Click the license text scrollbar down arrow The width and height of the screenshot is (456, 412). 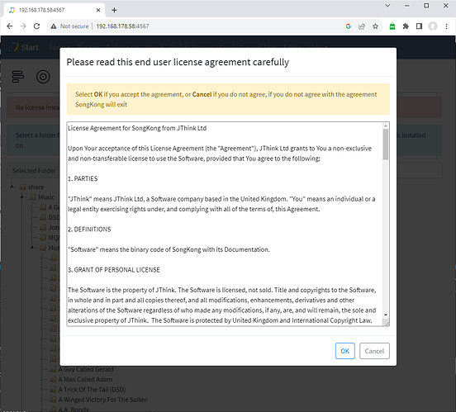(x=386, y=315)
